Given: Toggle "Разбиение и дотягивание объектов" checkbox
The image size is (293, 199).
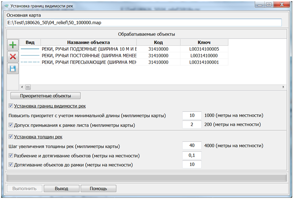Looking at the screenshot, I should [x=11, y=156].
